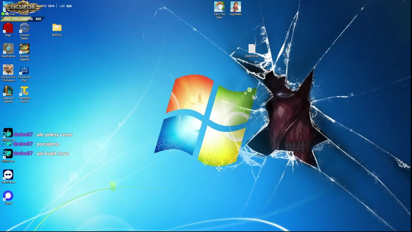Open the PRISM Live shortcut
Viewport: 412px width, 232px height.
pos(8,135)
